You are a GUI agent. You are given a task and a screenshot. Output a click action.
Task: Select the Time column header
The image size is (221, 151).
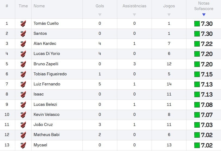point(23,6)
